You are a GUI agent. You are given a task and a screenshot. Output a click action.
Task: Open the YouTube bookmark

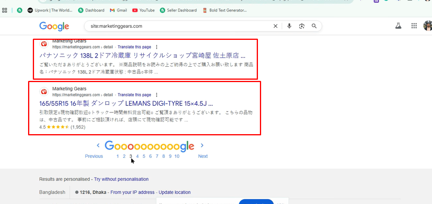coord(143,10)
